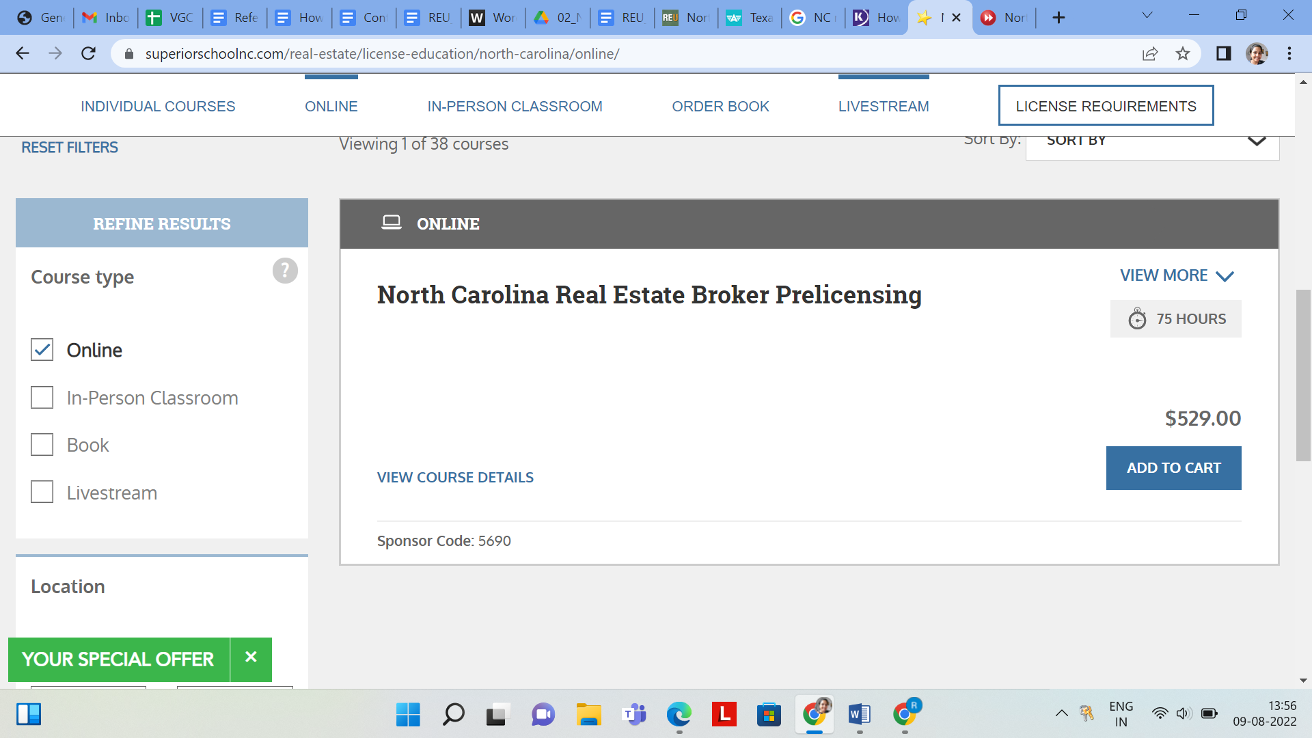Screen dimensions: 1312x738
Task: Click the Superior School online course icon
Action: (x=391, y=223)
